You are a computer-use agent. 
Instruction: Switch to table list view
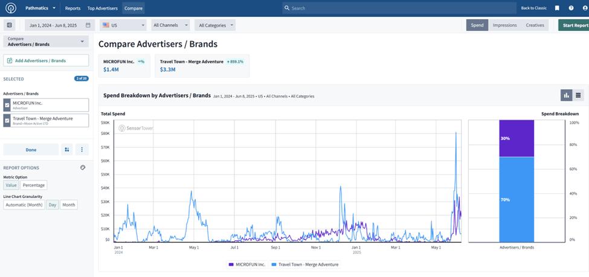click(x=578, y=95)
